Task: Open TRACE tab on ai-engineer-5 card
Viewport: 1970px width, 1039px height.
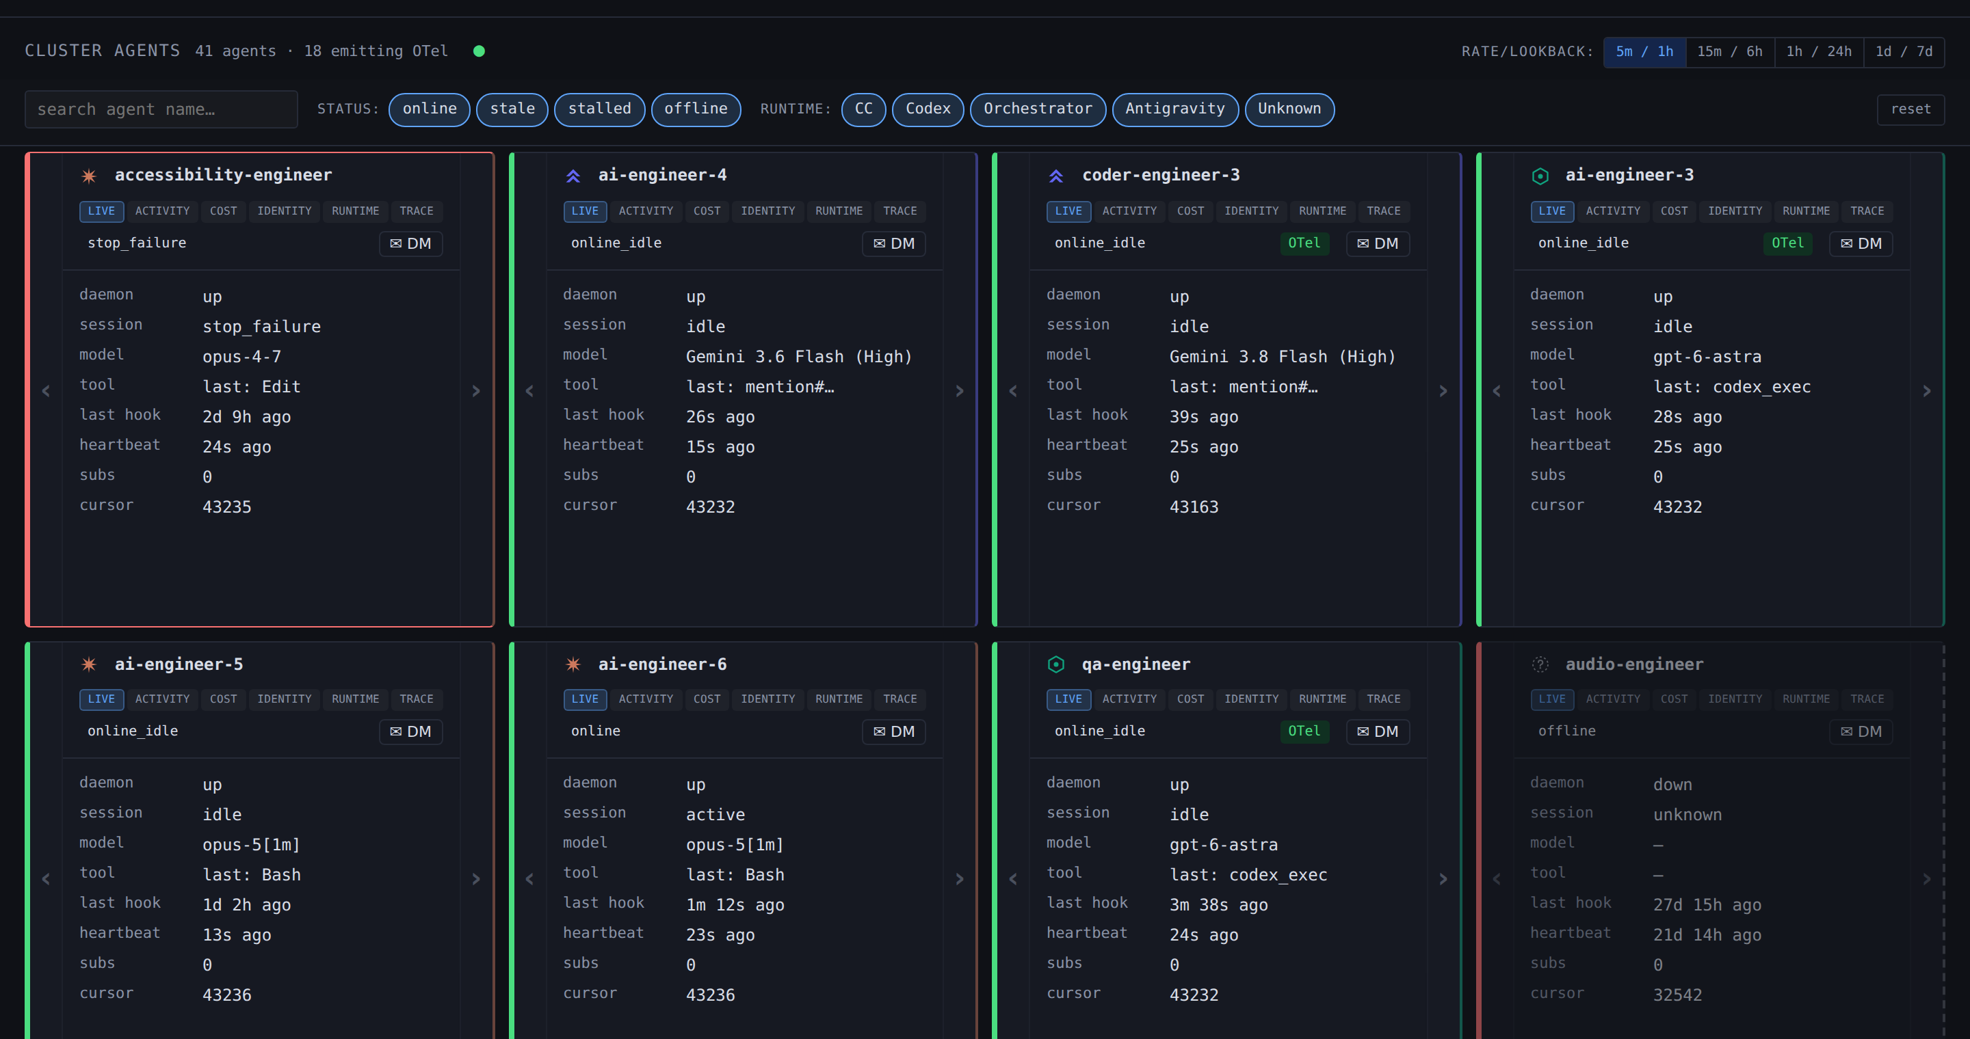Action: click(x=416, y=699)
